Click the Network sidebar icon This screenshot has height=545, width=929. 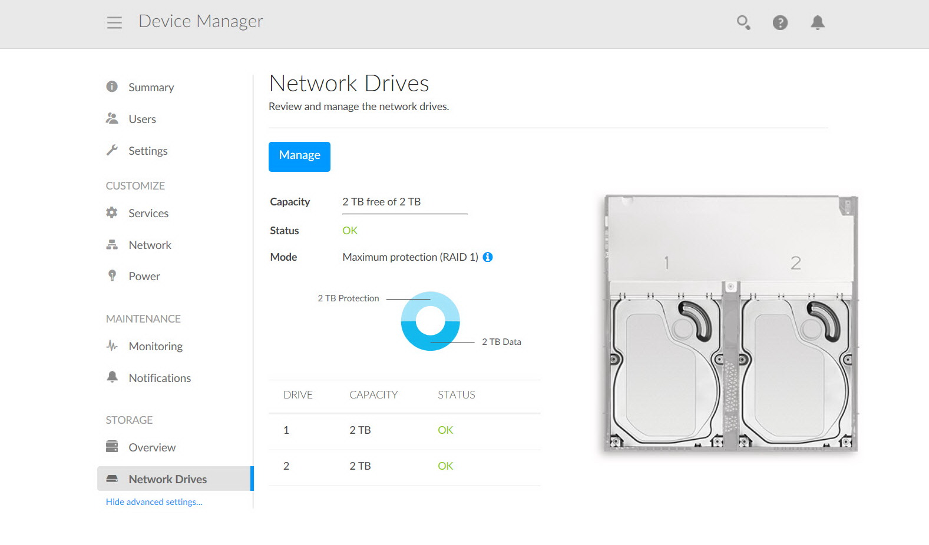point(112,244)
